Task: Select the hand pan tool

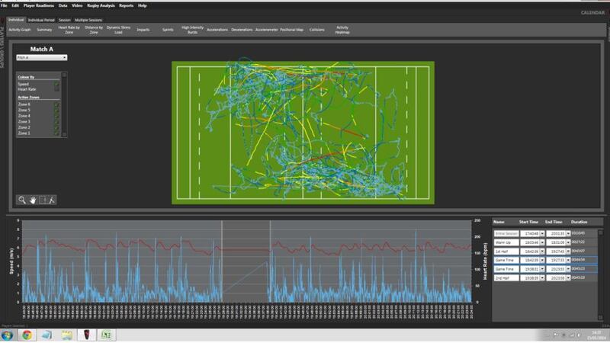Action: 33,200
